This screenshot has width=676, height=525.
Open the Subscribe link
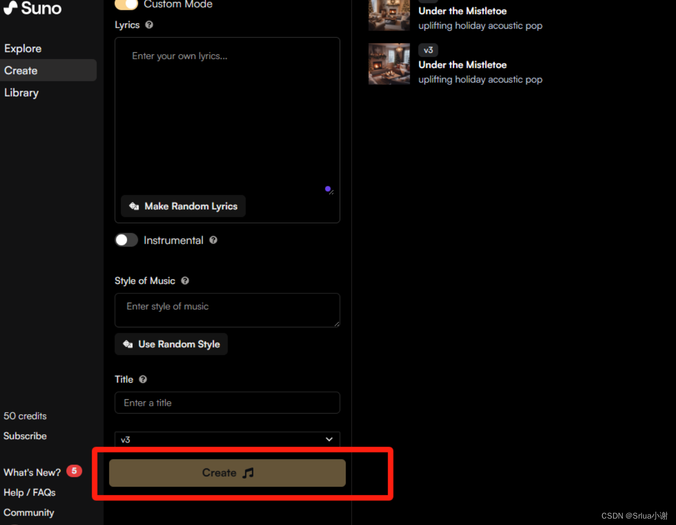[25, 436]
